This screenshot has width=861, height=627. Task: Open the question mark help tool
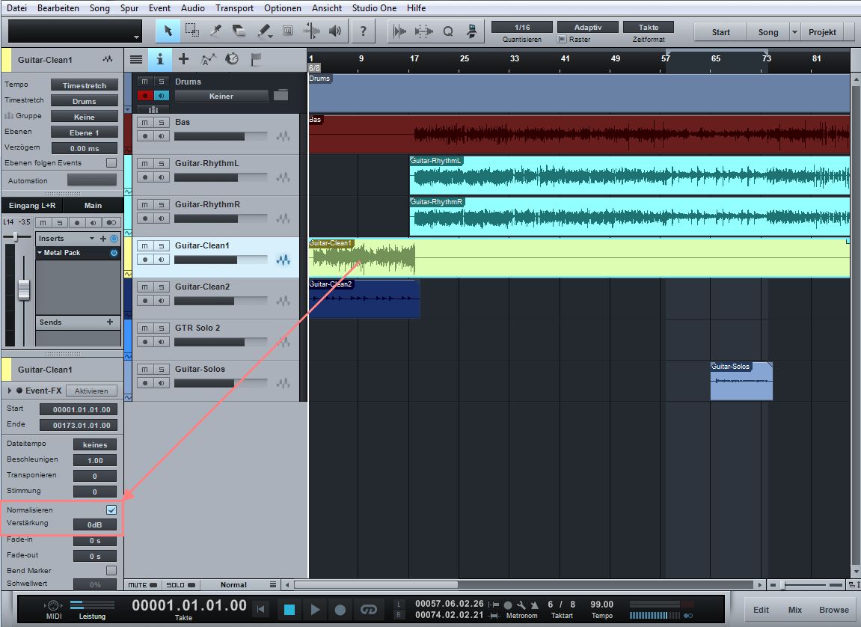363,31
